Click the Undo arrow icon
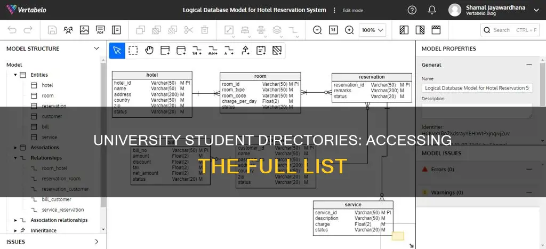The width and height of the screenshot is (546, 249). click(12, 30)
